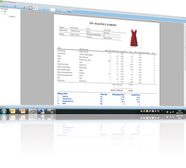This screenshot has width=186, height=168.
Task: Click the page number field showing 1
Action: tap(52, 10)
